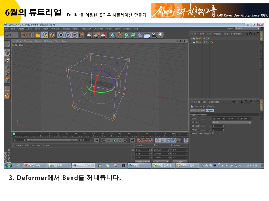
Task: Open the MoGraph menu
Action: click(x=86, y=29)
